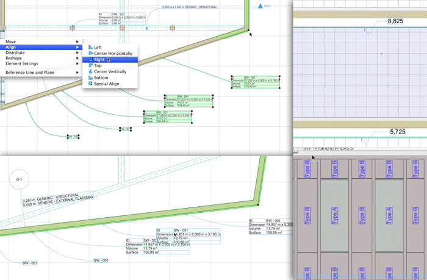Viewport: 427px width, 280px height.
Task: Click the Align Top icon
Action: pos(90,65)
